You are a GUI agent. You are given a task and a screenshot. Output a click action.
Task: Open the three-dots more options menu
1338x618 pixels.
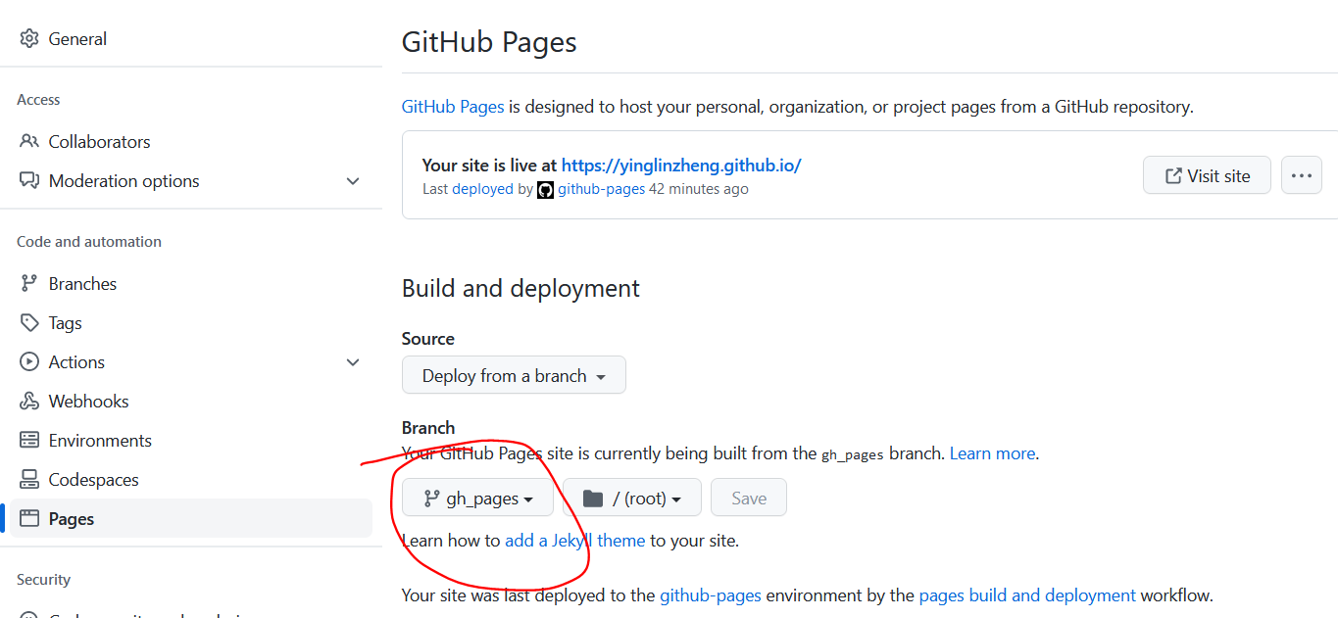click(1302, 175)
